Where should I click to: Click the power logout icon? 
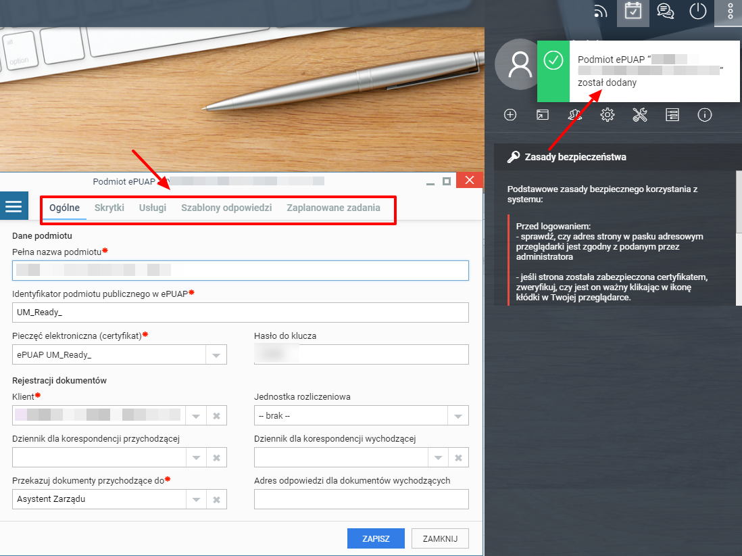697,11
